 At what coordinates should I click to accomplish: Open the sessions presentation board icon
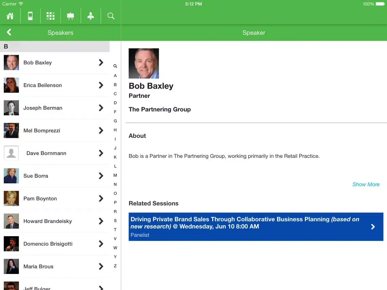click(71, 16)
